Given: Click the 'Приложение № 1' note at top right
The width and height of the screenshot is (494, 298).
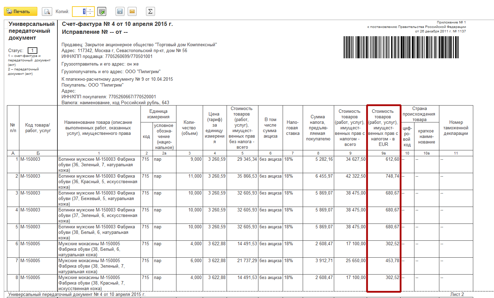Looking at the screenshot, I should point(451,22).
